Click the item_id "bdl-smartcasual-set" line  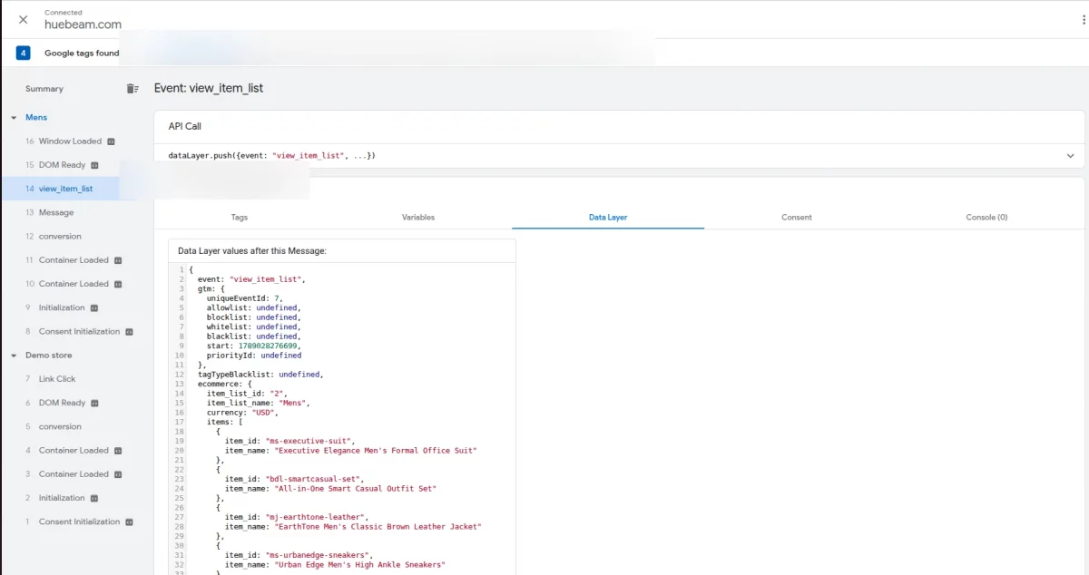pyautogui.click(x=295, y=479)
